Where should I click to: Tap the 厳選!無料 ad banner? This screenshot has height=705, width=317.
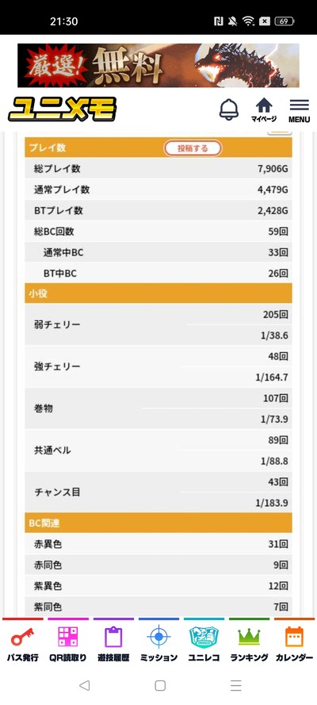click(158, 65)
